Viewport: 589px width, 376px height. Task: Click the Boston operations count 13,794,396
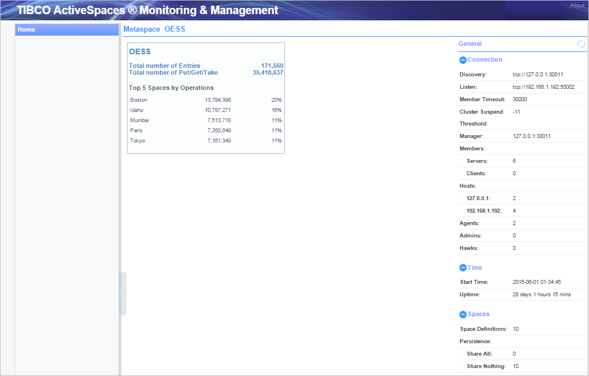click(218, 100)
